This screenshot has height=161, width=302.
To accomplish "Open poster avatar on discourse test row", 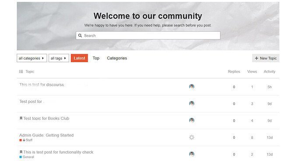I will (192, 87).
